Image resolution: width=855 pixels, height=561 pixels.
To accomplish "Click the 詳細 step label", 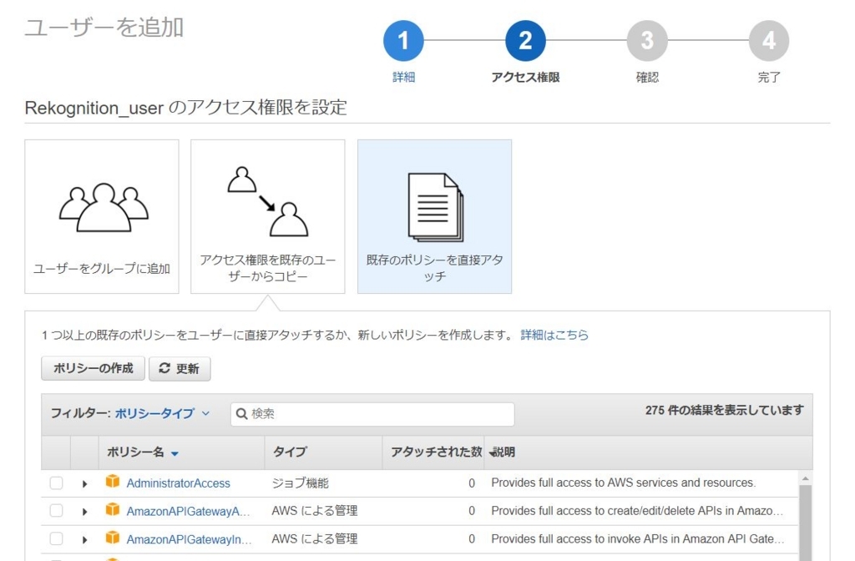I will 403,78.
